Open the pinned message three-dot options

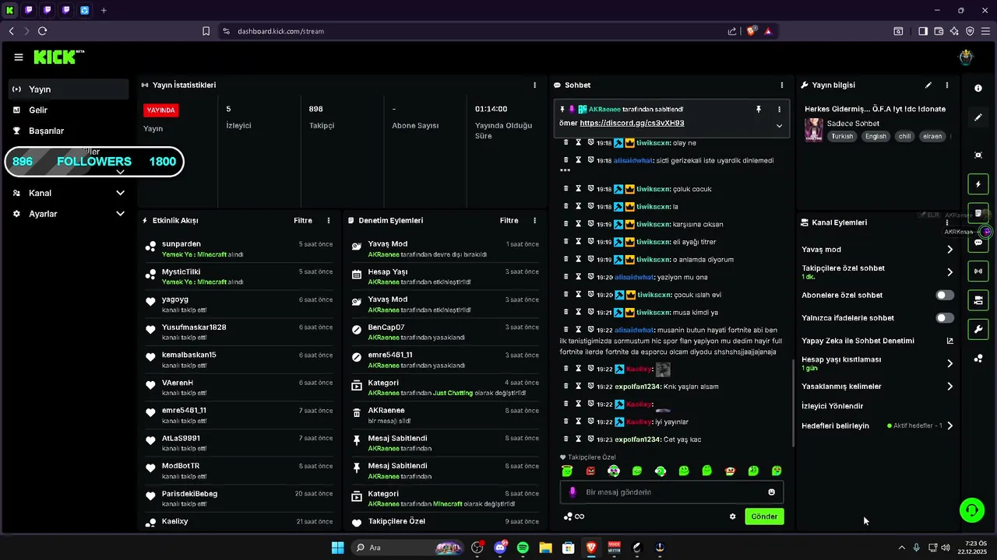pos(779,110)
